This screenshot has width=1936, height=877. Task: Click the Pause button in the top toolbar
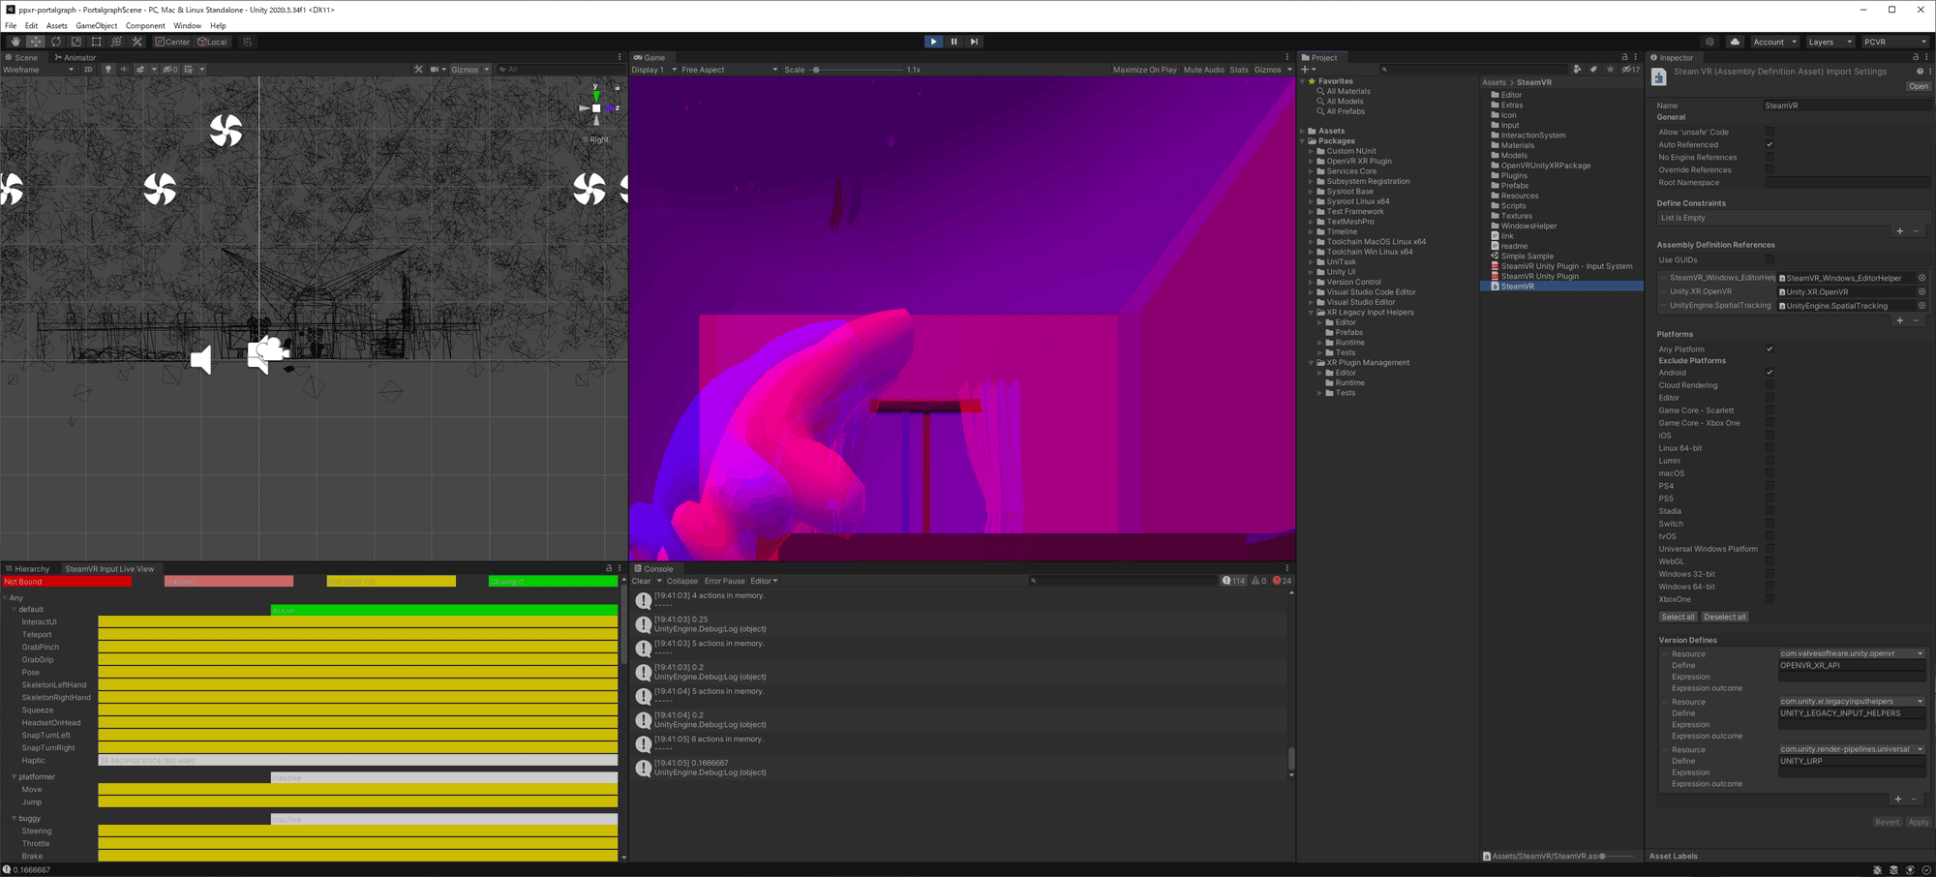point(953,42)
